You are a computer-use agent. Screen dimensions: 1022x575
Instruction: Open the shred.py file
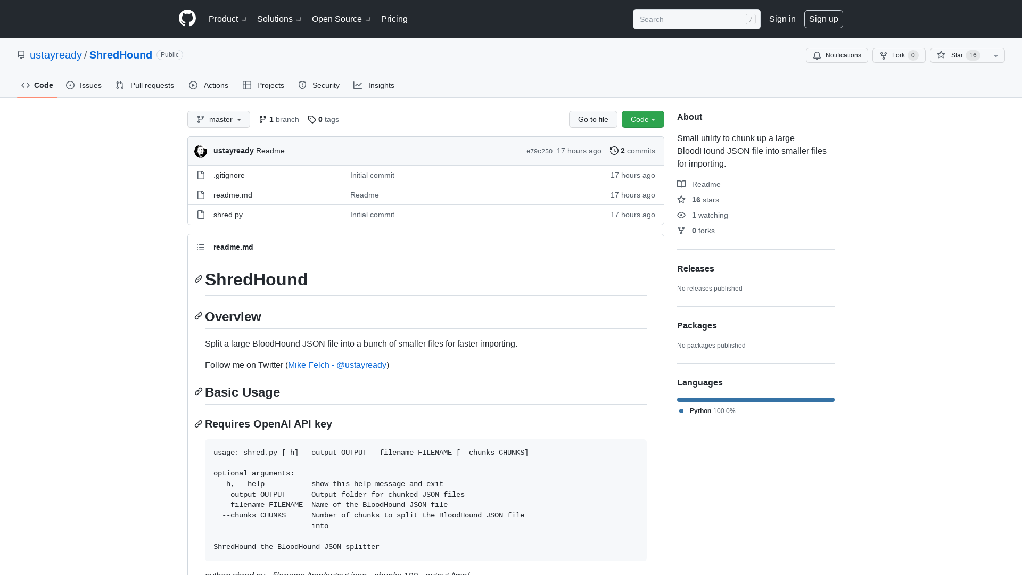[228, 215]
